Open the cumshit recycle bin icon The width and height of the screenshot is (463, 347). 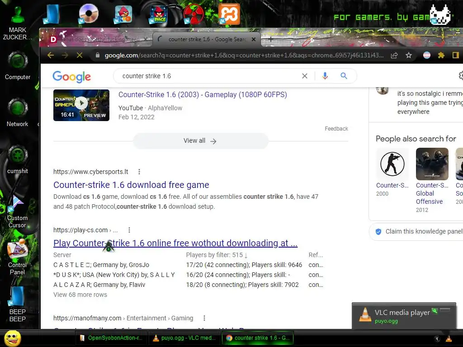point(18,159)
